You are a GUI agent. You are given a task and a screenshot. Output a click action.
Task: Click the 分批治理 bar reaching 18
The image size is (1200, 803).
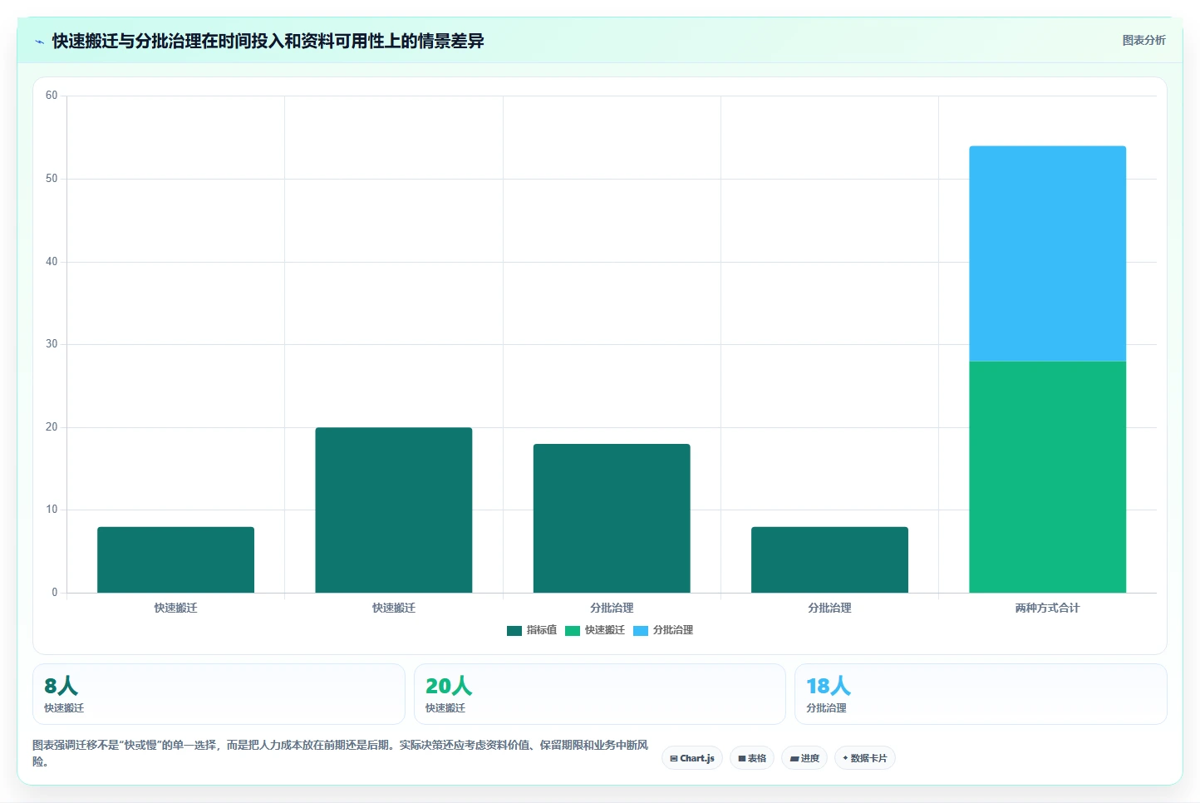[612, 518]
